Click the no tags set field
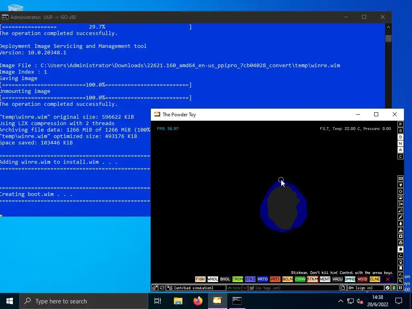Image resolution: width=412 pixels, height=309 pixels. pyautogui.click(x=294, y=288)
